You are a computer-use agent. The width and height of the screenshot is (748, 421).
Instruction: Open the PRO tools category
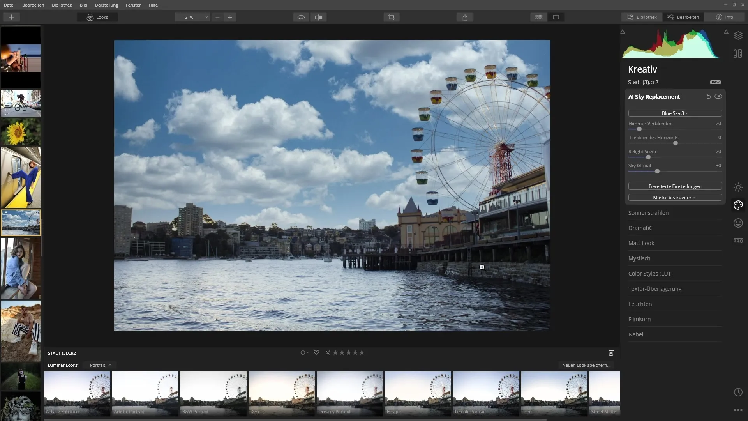click(738, 241)
